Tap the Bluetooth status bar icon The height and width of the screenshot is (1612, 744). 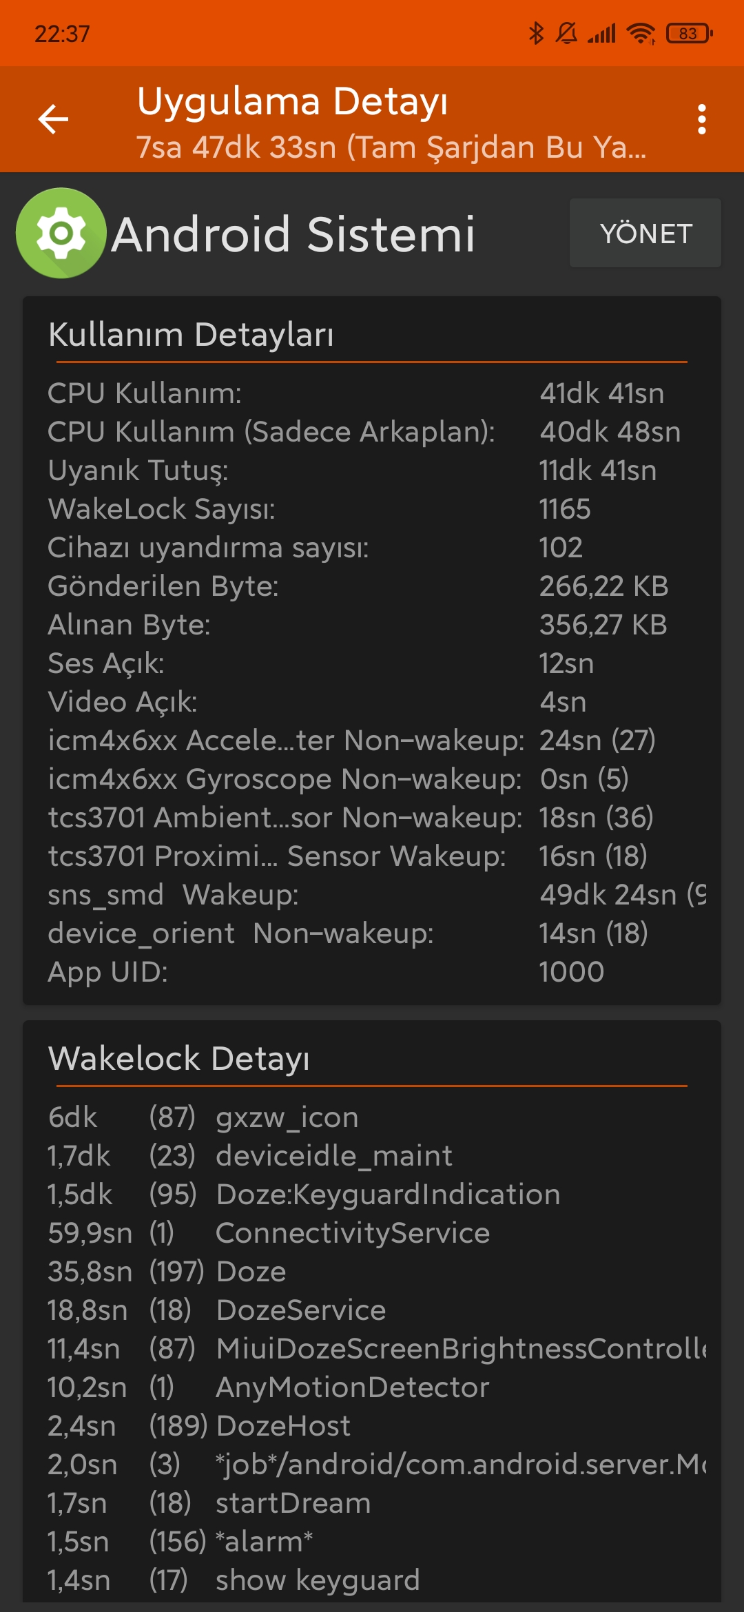point(536,33)
